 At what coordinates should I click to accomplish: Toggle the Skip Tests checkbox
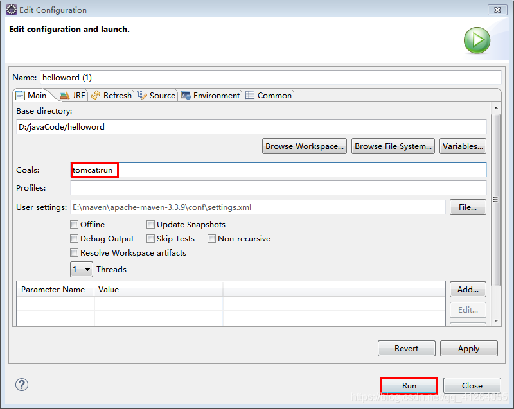coord(150,238)
